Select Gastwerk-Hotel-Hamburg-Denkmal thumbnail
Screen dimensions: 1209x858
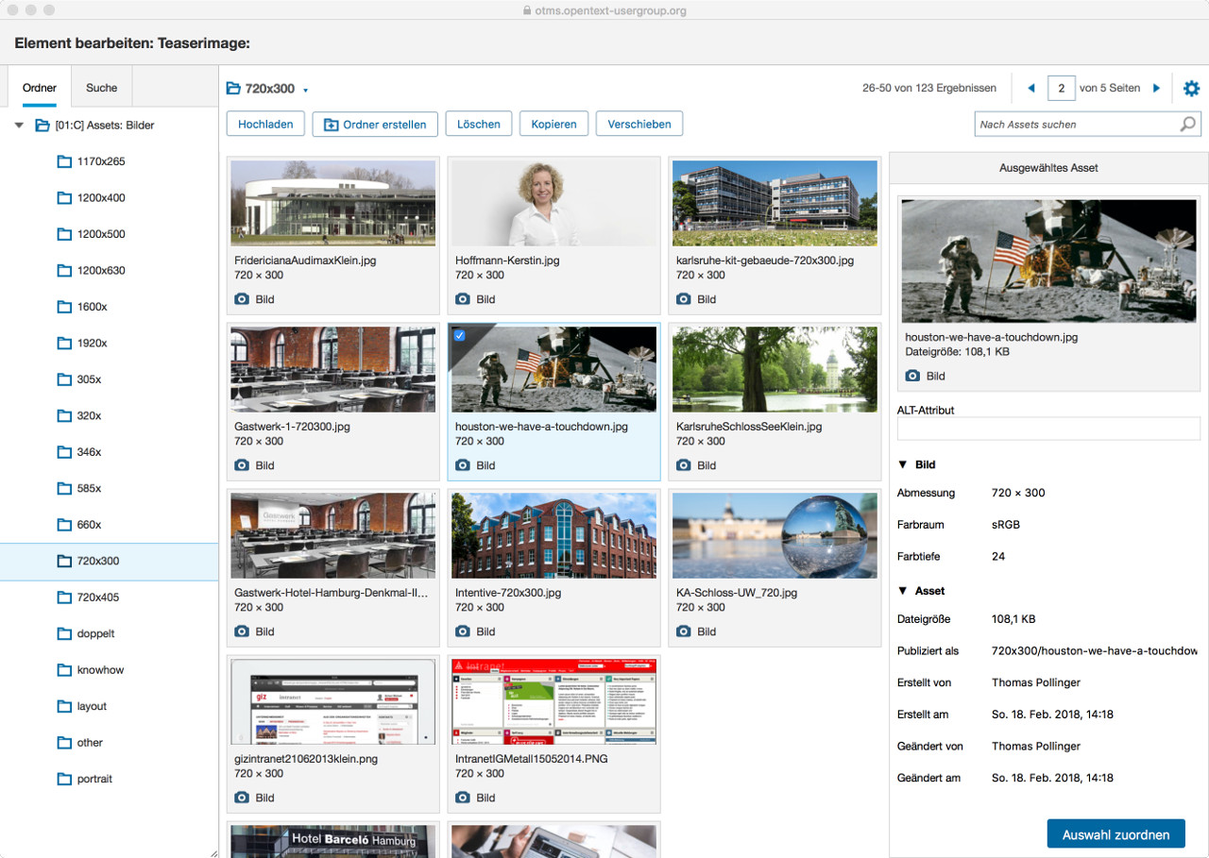tap(332, 535)
